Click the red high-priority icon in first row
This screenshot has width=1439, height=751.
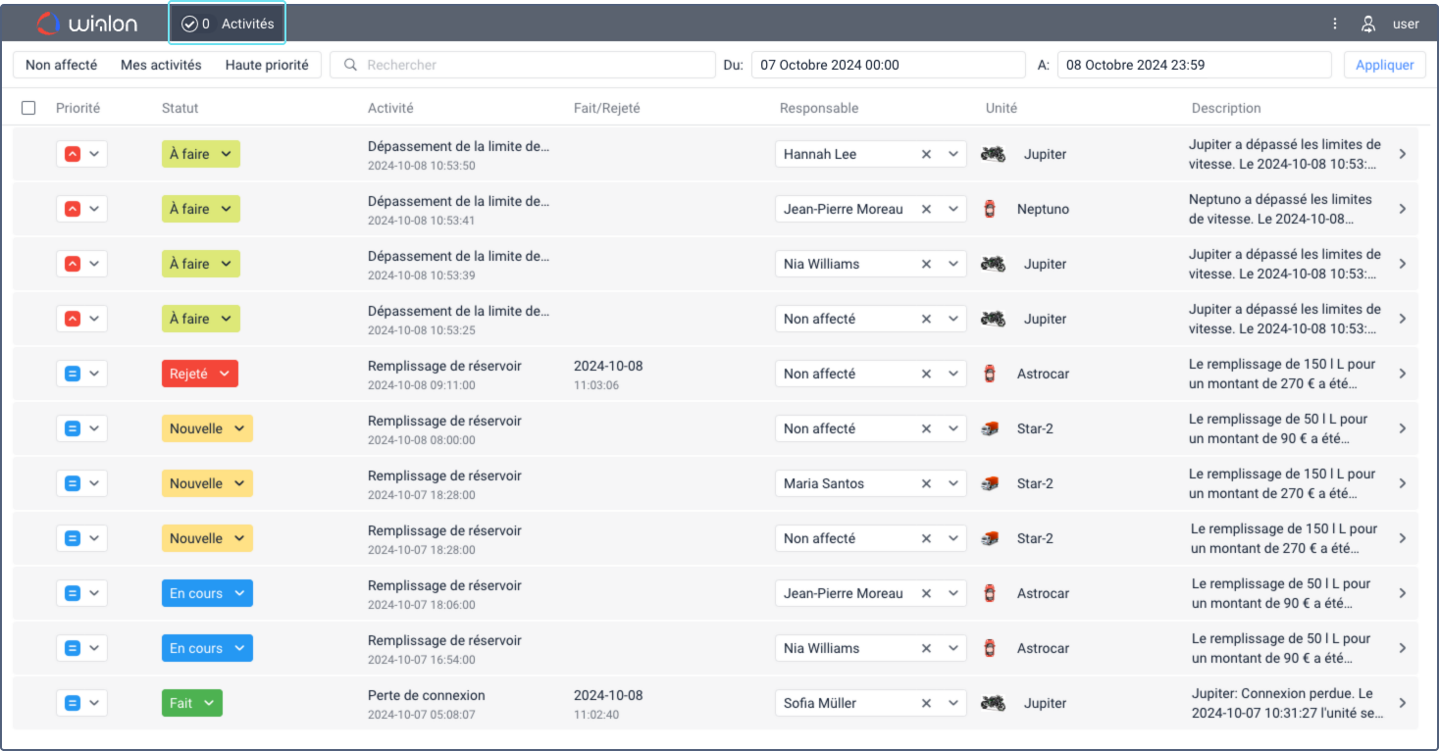tap(73, 154)
